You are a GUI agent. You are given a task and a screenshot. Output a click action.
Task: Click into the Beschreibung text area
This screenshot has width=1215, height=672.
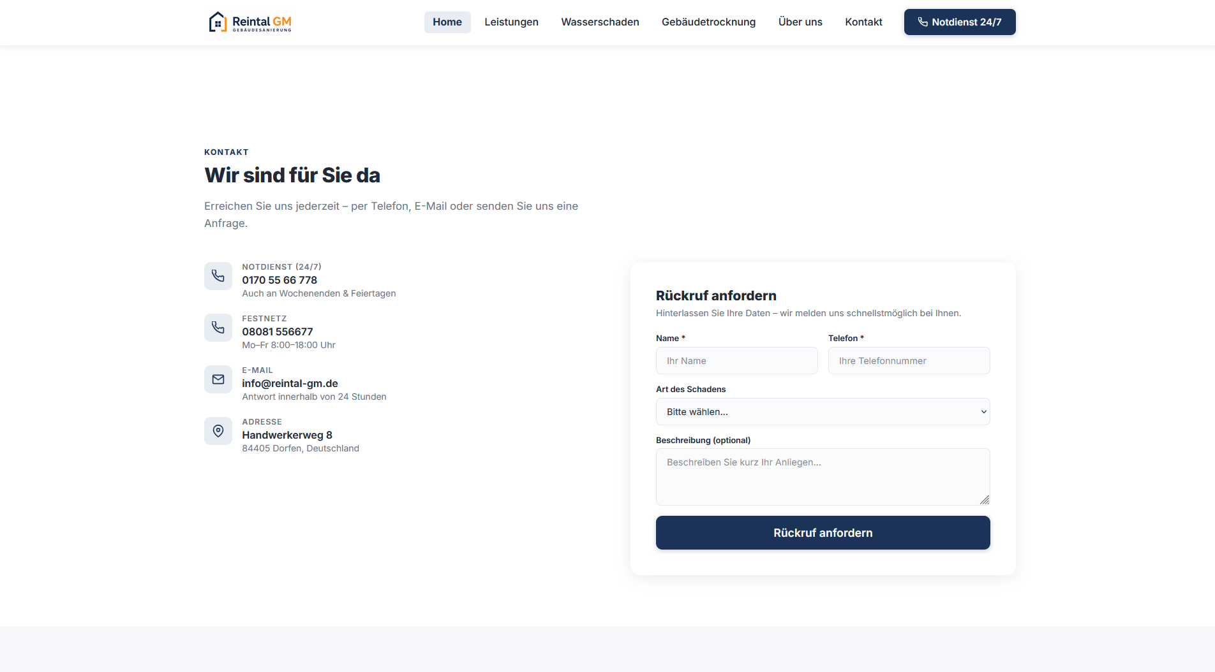coord(823,477)
